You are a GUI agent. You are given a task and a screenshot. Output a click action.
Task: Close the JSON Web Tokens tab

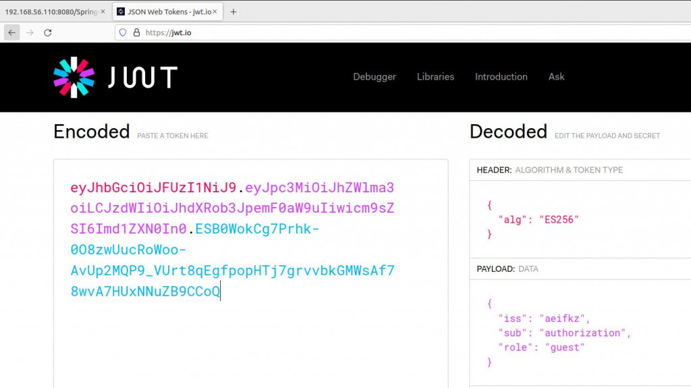[x=215, y=12]
